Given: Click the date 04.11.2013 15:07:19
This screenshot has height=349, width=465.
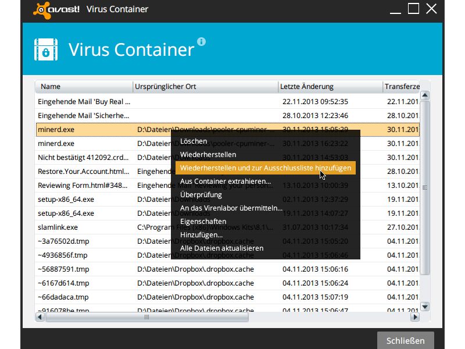Looking at the screenshot, I should pos(315,297).
